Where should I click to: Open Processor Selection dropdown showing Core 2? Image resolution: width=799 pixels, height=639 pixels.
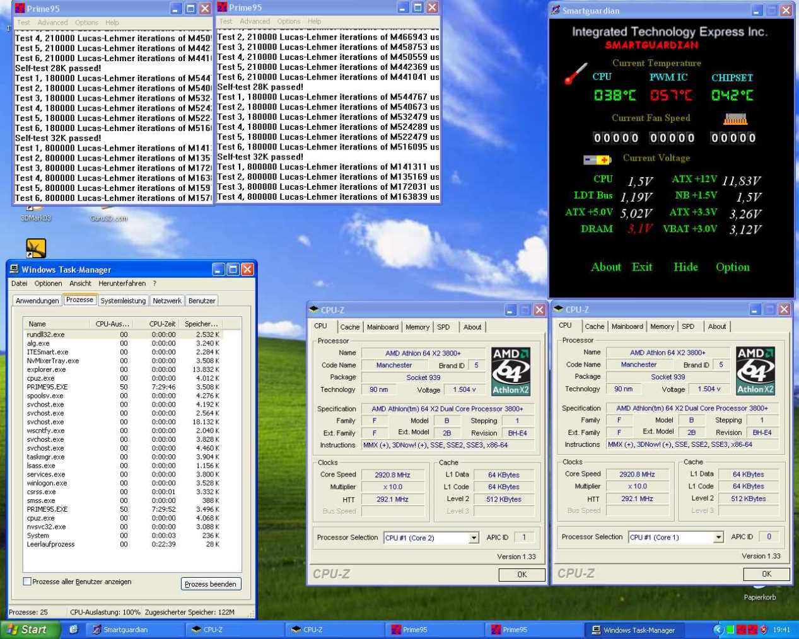[x=474, y=538]
